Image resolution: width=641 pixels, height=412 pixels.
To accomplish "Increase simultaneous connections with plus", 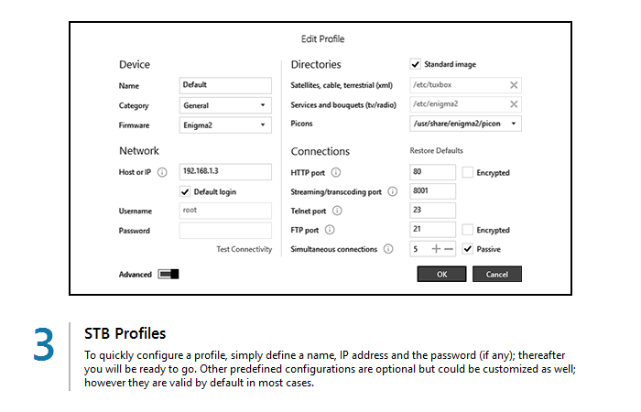I will point(436,249).
